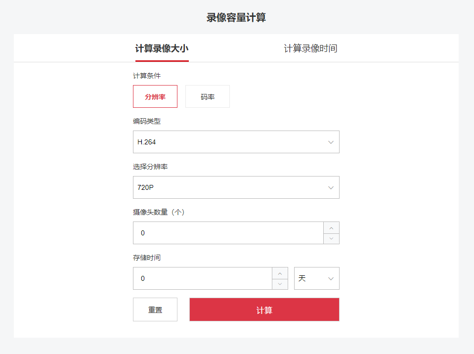Select the 码率 calculation condition
Screen dimensions: 474x354
coord(207,96)
